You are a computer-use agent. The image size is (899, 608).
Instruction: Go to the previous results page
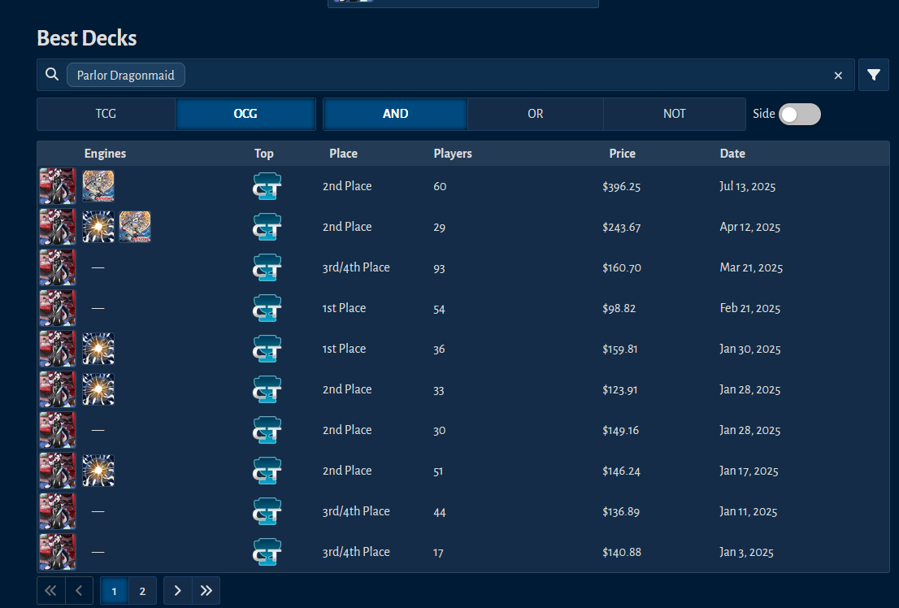coord(79,590)
